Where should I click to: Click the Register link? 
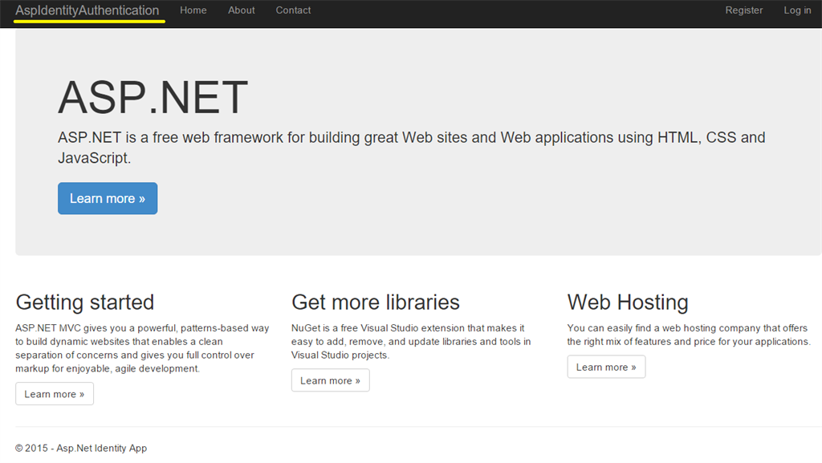point(744,10)
